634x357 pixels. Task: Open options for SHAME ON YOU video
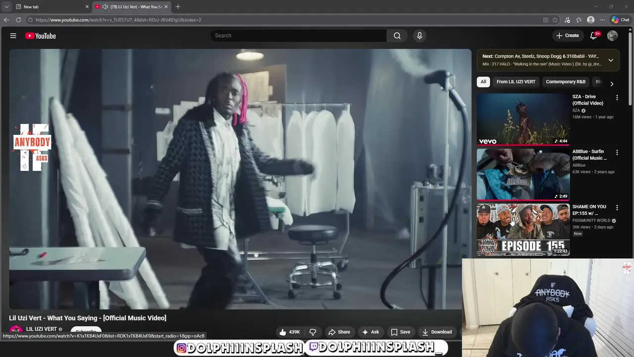(617, 208)
